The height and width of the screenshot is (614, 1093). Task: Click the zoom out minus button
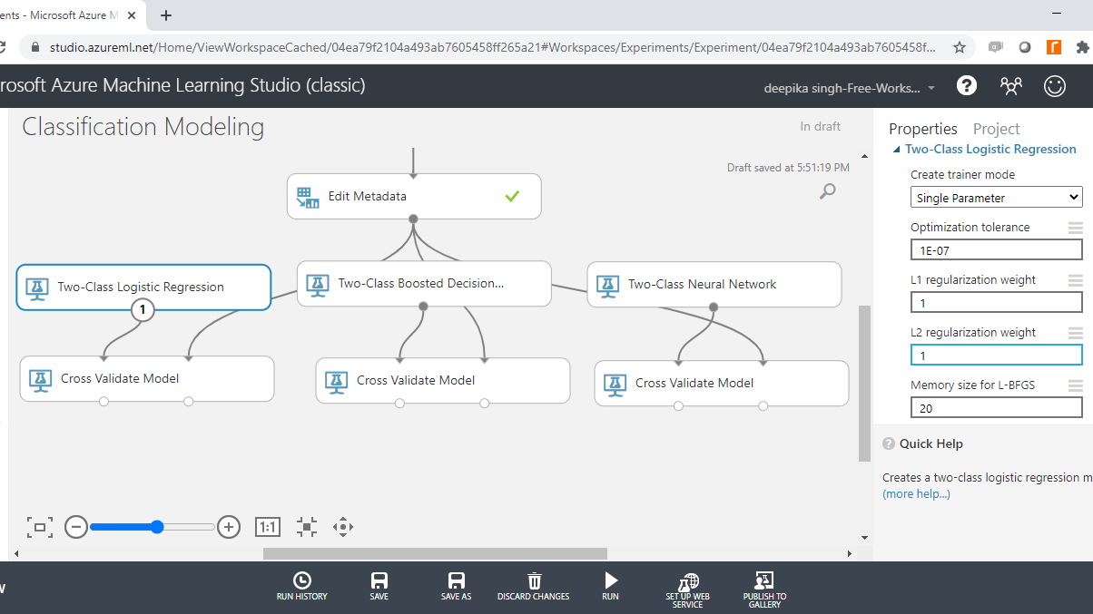coord(76,526)
